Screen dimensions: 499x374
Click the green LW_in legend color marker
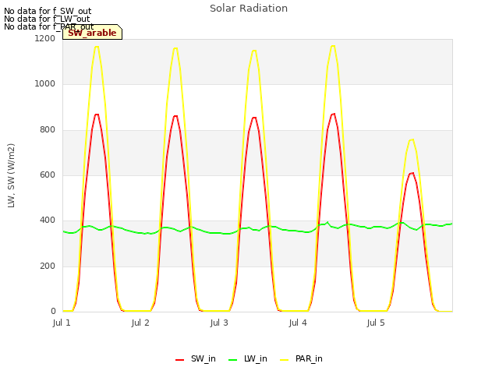tap(233, 360)
